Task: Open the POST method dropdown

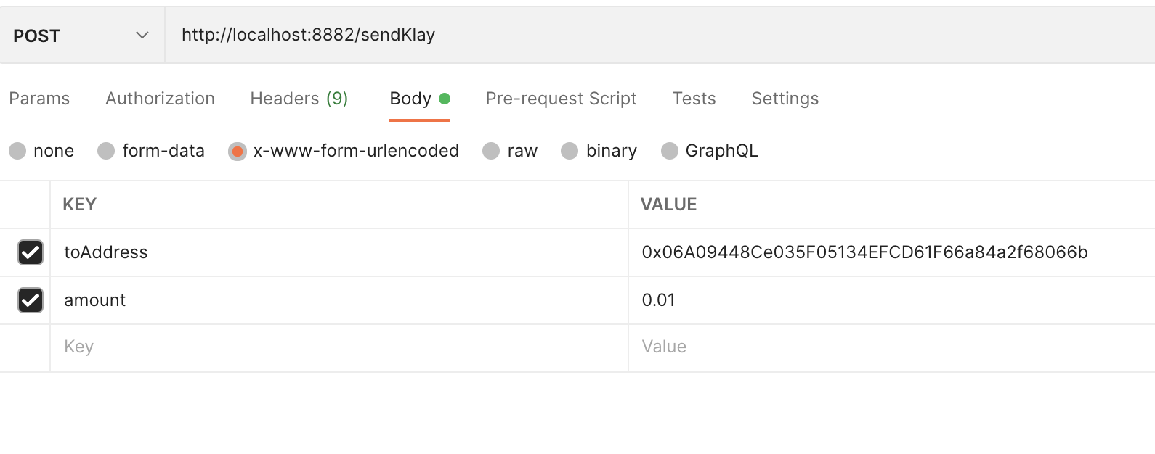Action: 81,36
